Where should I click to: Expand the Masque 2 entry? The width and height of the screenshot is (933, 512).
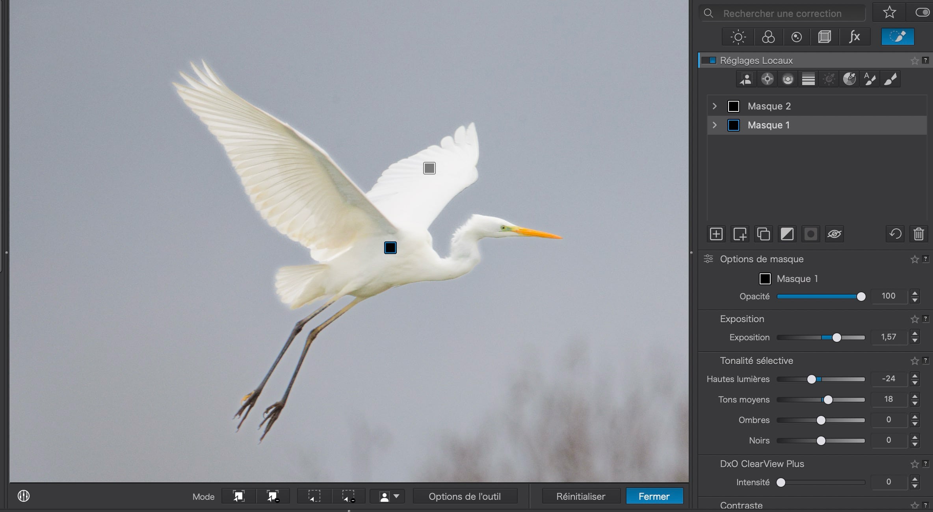tap(714, 106)
